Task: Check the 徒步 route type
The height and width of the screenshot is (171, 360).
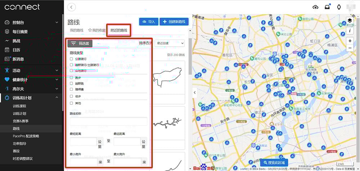Action: (71, 96)
